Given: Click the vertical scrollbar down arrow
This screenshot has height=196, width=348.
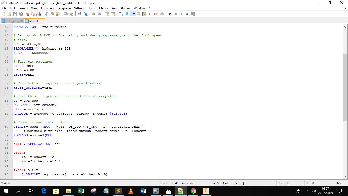Looking at the screenshot, I should 345,177.
